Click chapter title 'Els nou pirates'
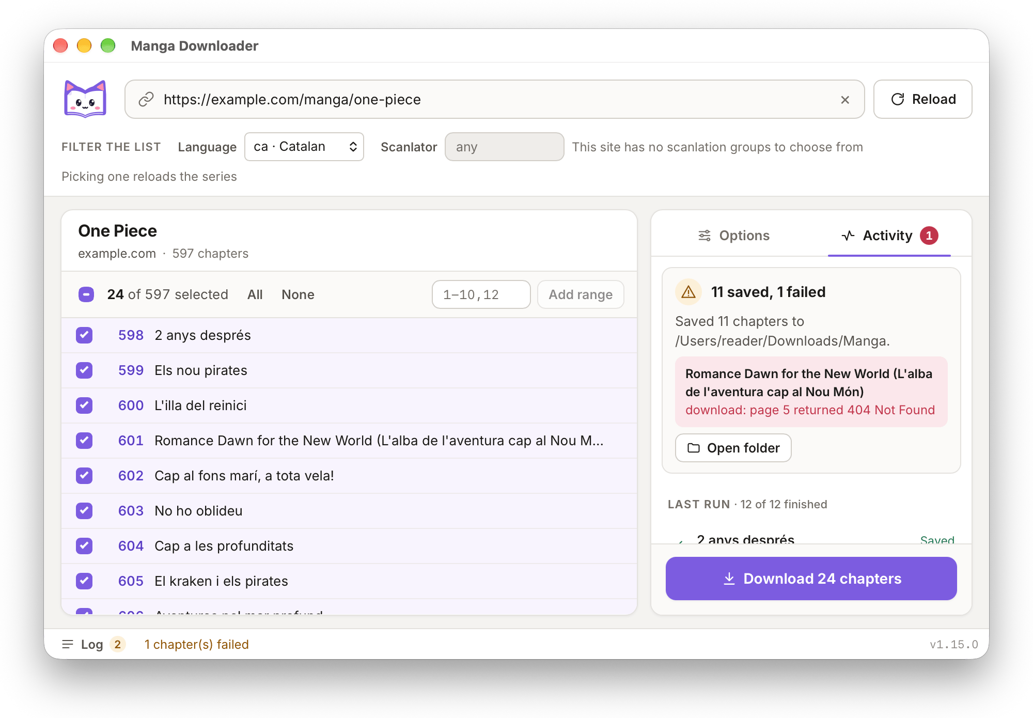The height and width of the screenshot is (718, 1033). pyautogui.click(x=201, y=370)
